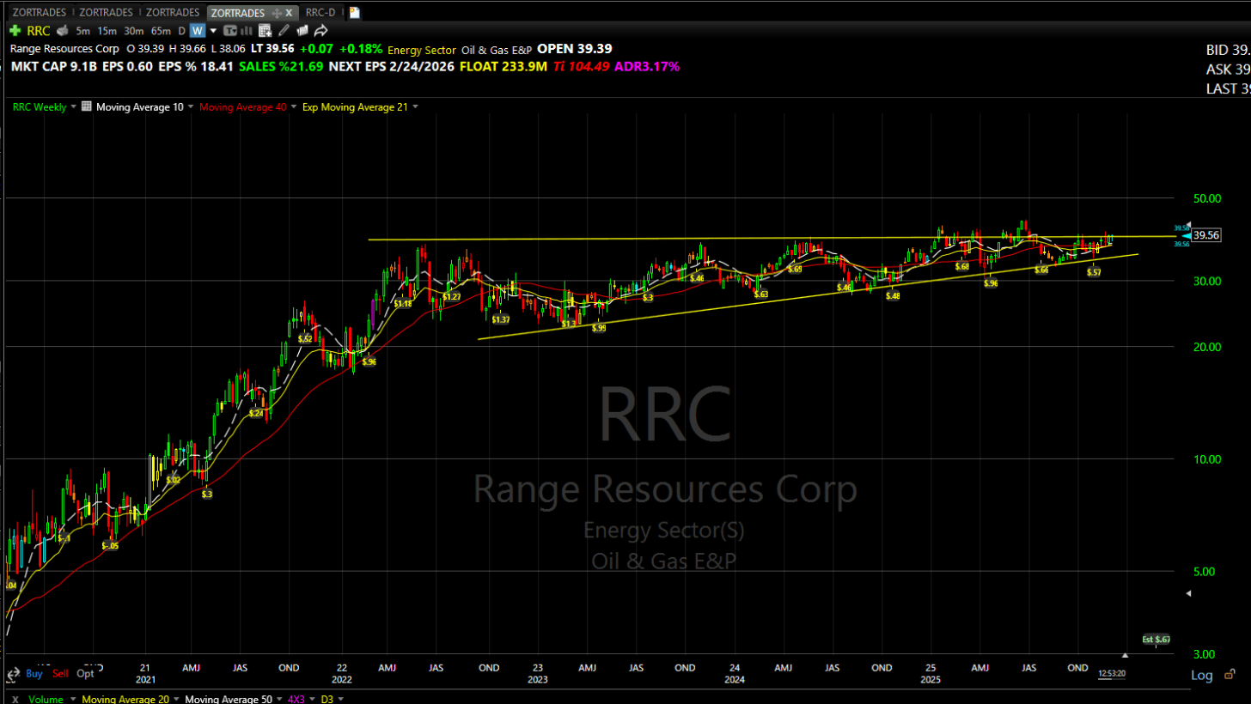Click the Sell button
Screen dimensions: 1251x704
(x=61, y=674)
